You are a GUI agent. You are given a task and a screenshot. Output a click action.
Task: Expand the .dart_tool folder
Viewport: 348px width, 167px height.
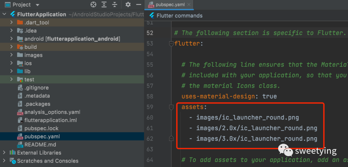(x=12, y=22)
